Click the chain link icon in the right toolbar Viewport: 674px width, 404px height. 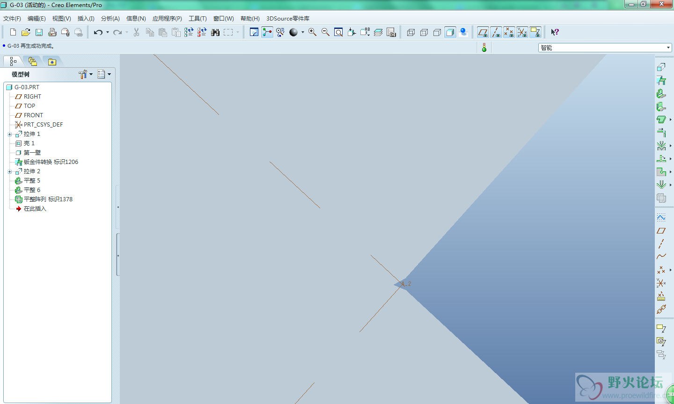click(661, 309)
